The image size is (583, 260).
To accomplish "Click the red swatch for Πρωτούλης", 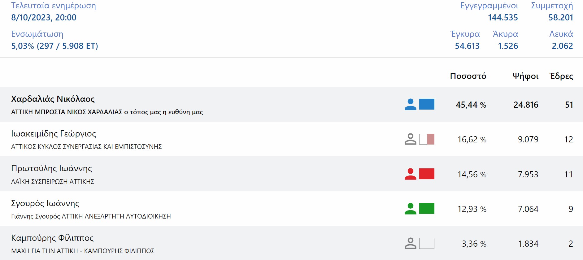I will coord(427,174).
